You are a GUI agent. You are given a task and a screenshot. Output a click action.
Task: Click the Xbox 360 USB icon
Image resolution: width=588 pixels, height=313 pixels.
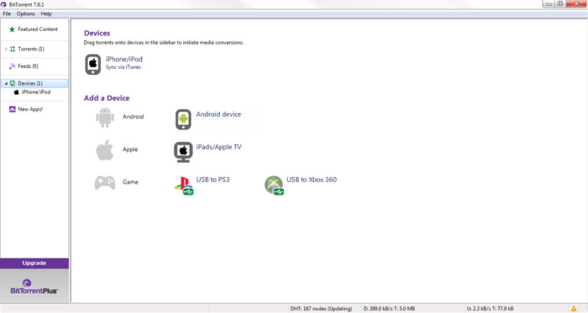coord(274,185)
